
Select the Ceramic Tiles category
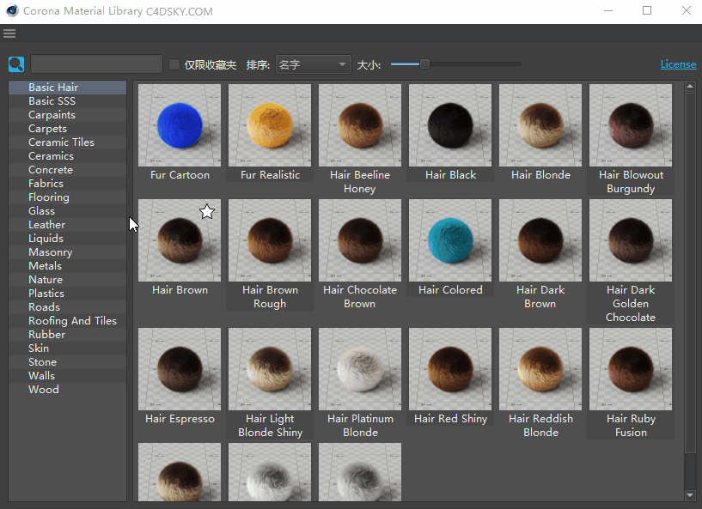tap(68, 142)
